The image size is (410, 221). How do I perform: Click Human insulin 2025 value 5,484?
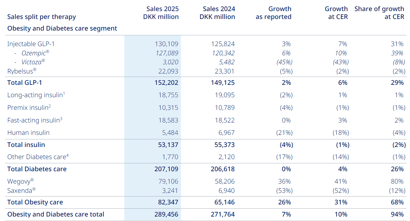[x=170, y=133]
